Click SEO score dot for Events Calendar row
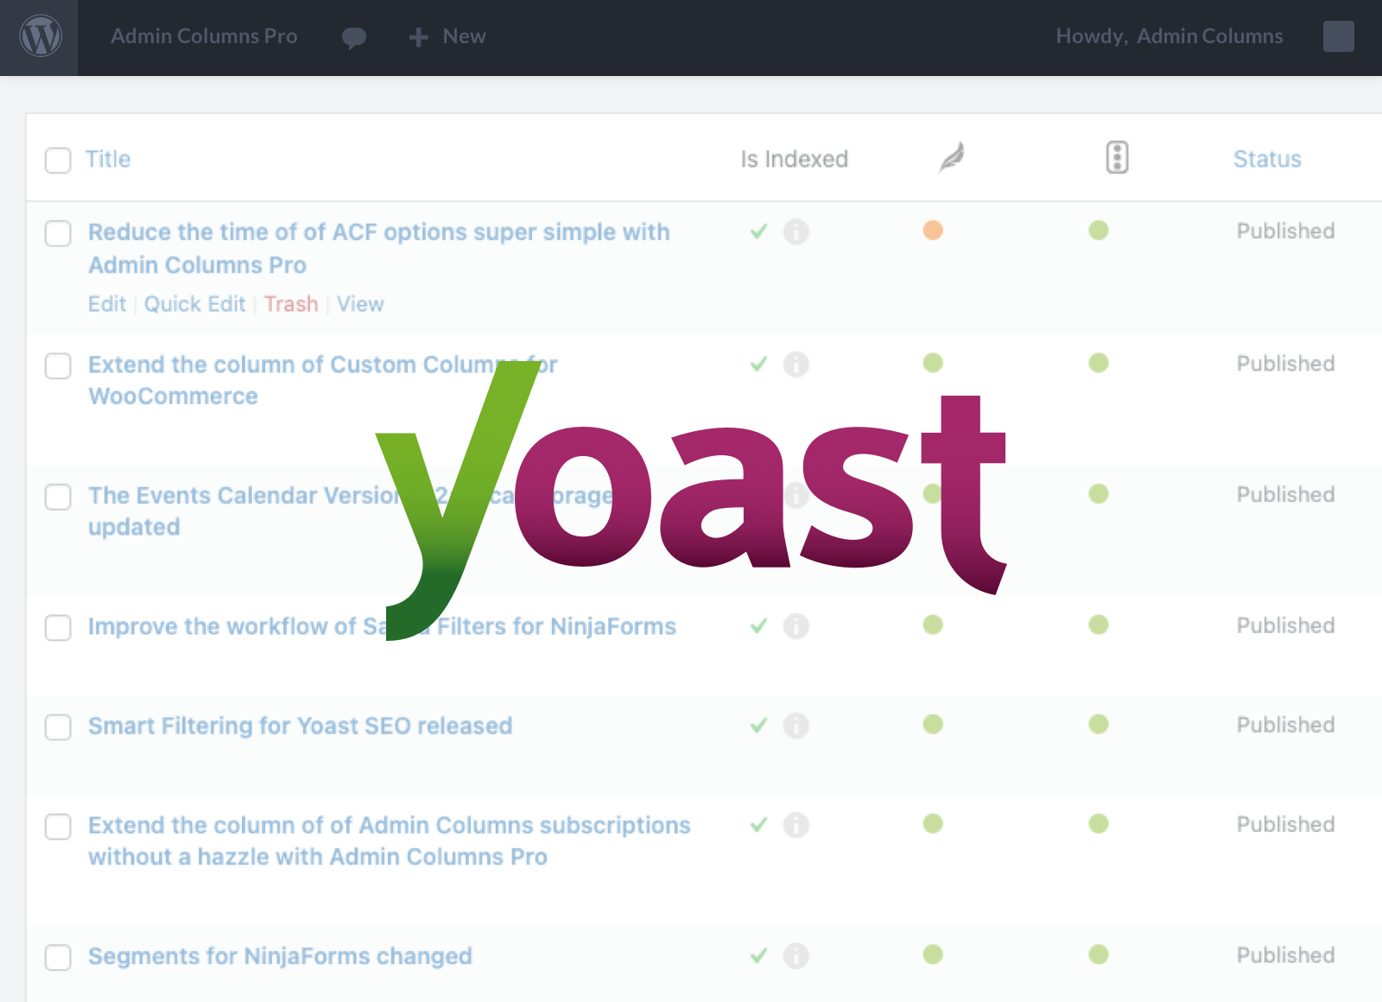This screenshot has height=1002, width=1382. pos(1099,493)
